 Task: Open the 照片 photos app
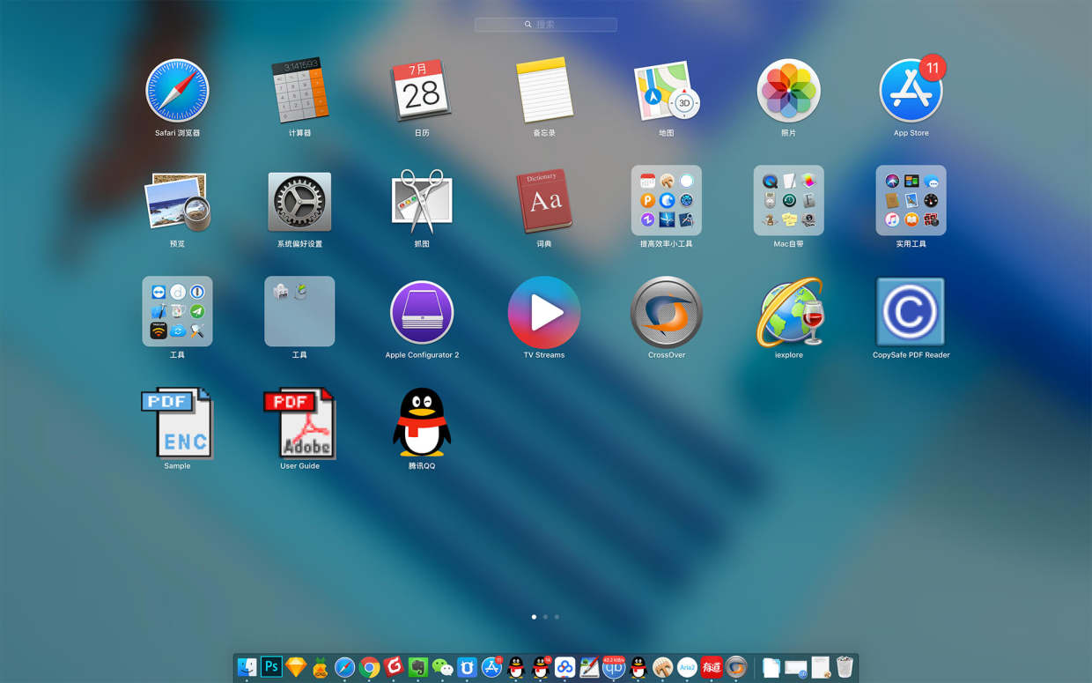[x=788, y=90]
